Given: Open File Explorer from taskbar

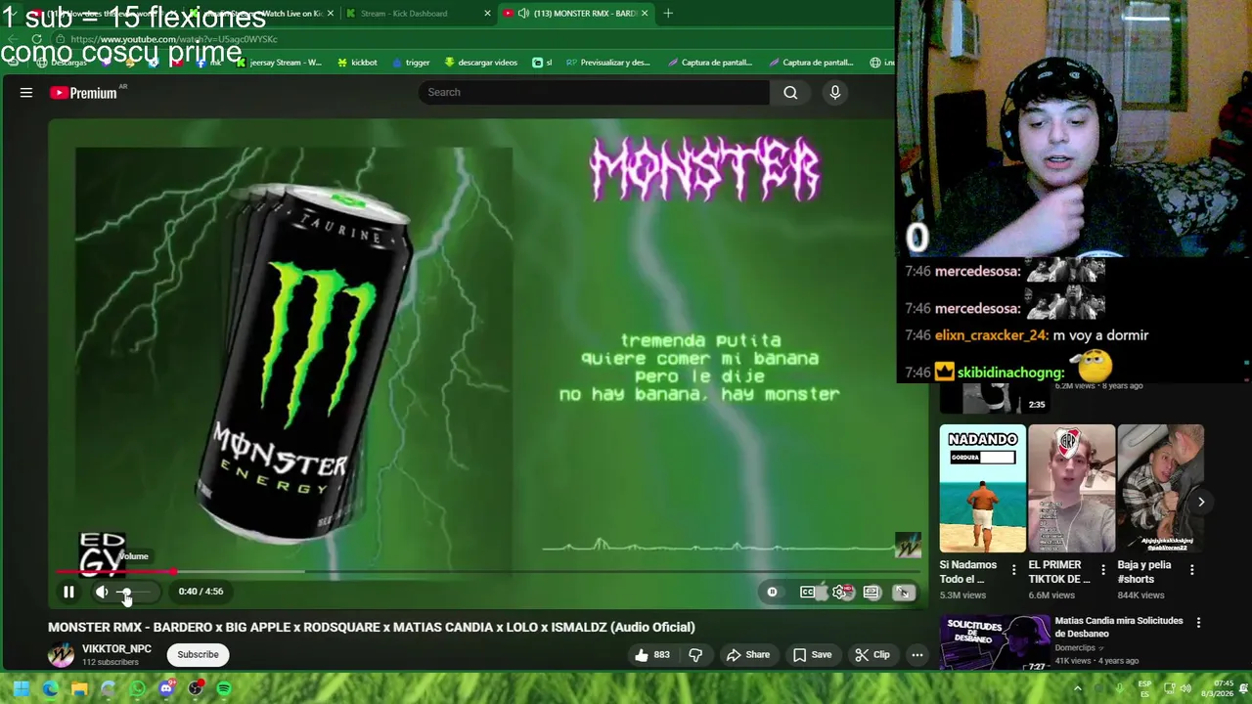Looking at the screenshot, I should [x=79, y=689].
